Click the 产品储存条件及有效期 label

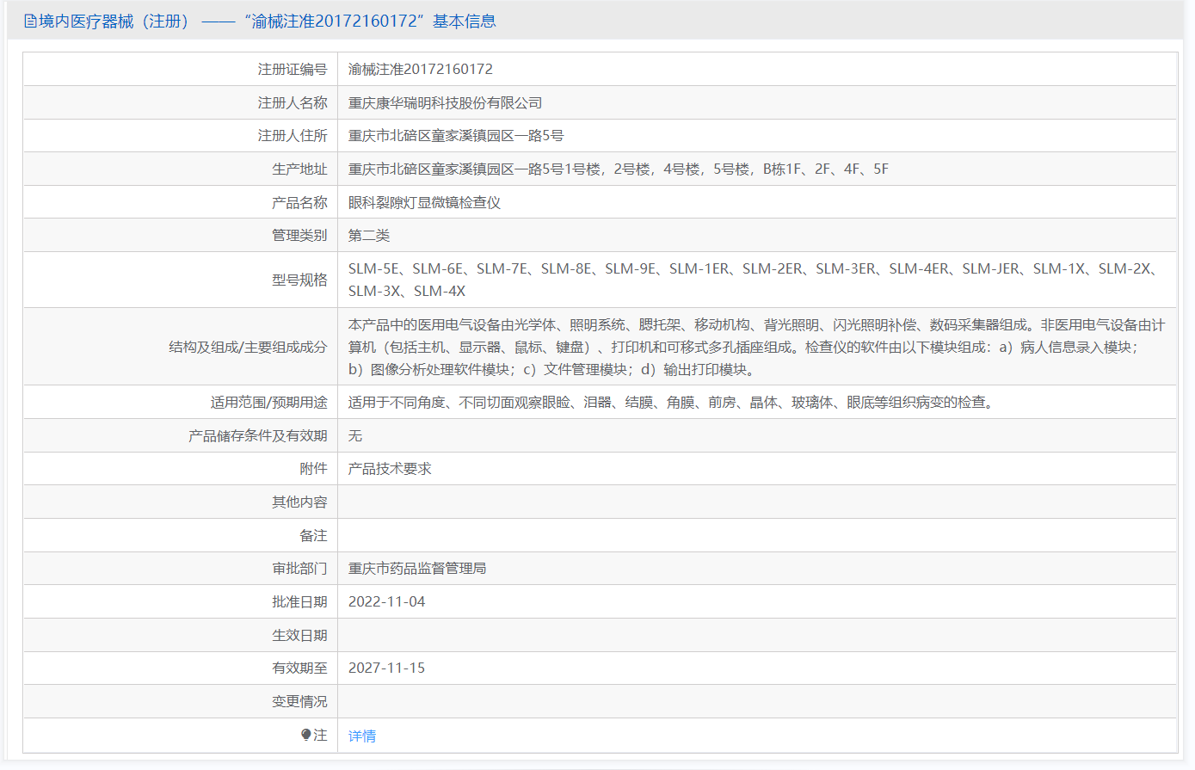pyautogui.click(x=258, y=435)
